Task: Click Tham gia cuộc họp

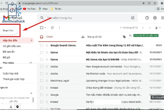Action: pyautogui.click(x=14, y=79)
